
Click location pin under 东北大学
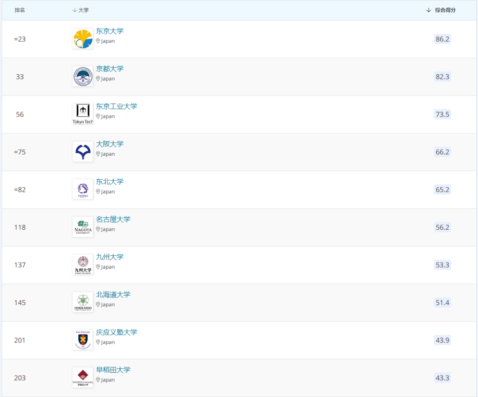(x=98, y=192)
